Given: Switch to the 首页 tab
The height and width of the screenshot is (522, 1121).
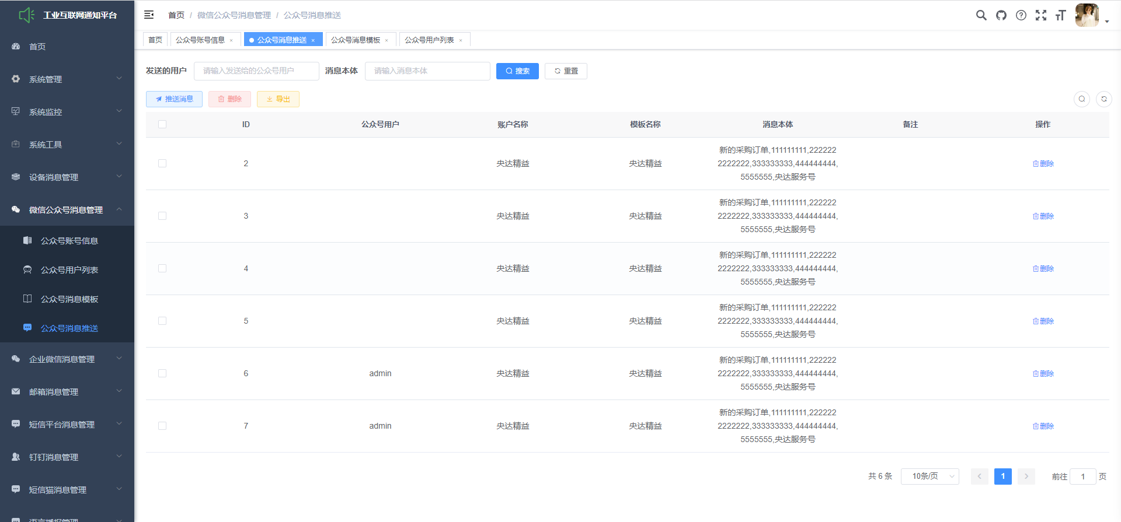Looking at the screenshot, I should point(155,40).
